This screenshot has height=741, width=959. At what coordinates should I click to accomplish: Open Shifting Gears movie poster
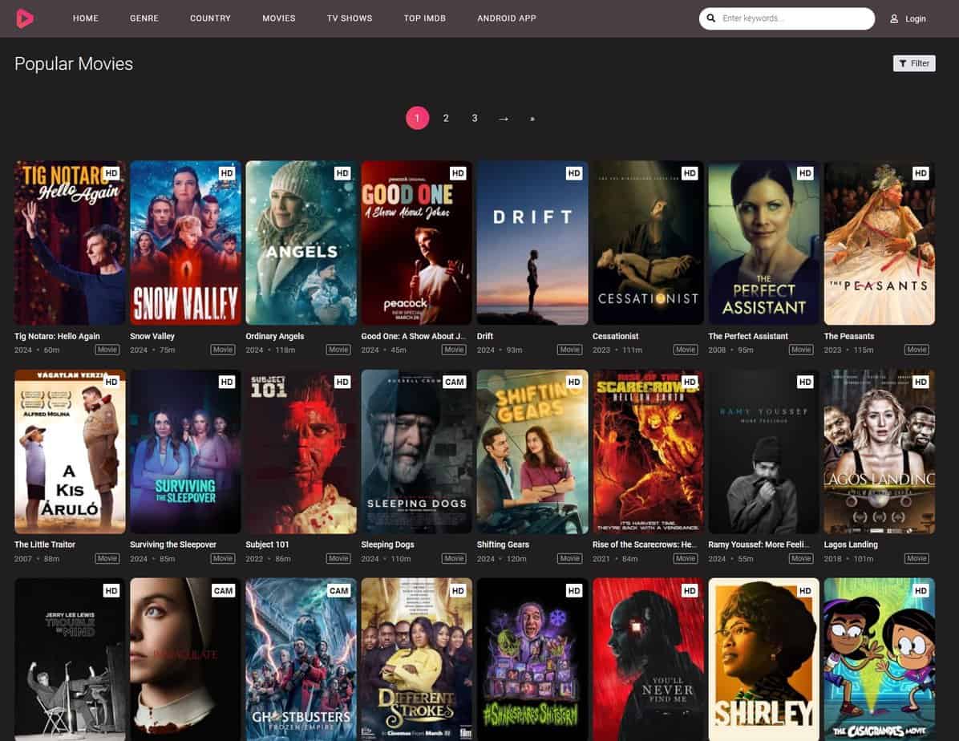coord(532,451)
